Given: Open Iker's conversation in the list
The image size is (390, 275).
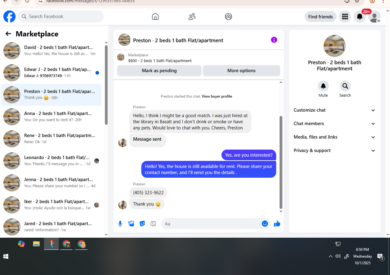Looking at the screenshot, I should point(51,205).
